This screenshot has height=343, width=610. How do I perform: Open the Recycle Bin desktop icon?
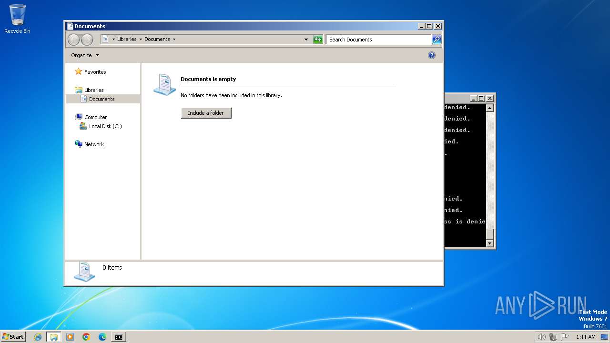point(17,19)
